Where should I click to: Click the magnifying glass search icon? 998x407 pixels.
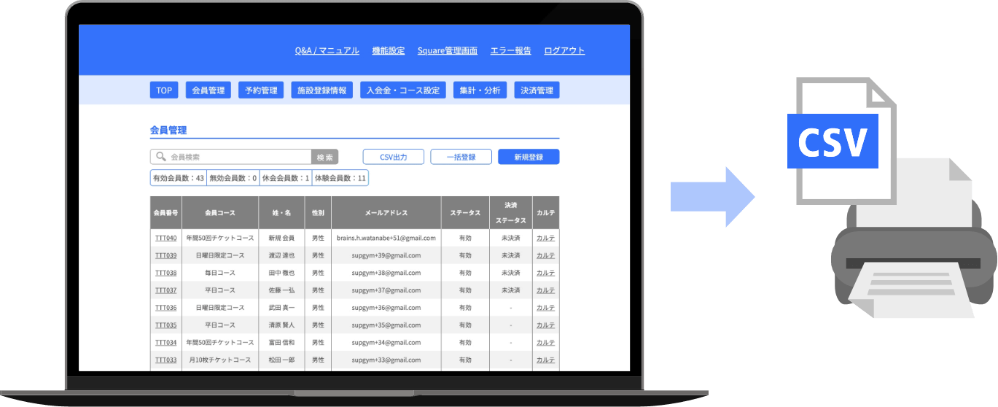click(160, 157)
